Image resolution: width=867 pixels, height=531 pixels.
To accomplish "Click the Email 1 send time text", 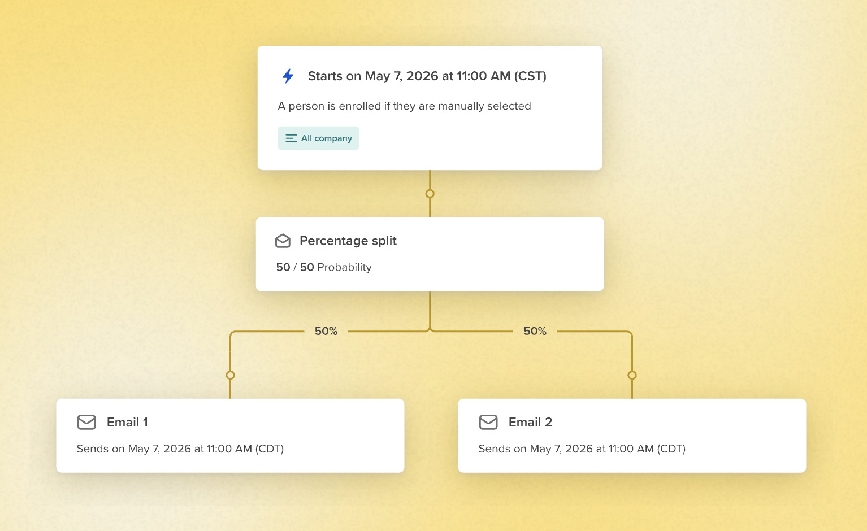I will point(180,449).
